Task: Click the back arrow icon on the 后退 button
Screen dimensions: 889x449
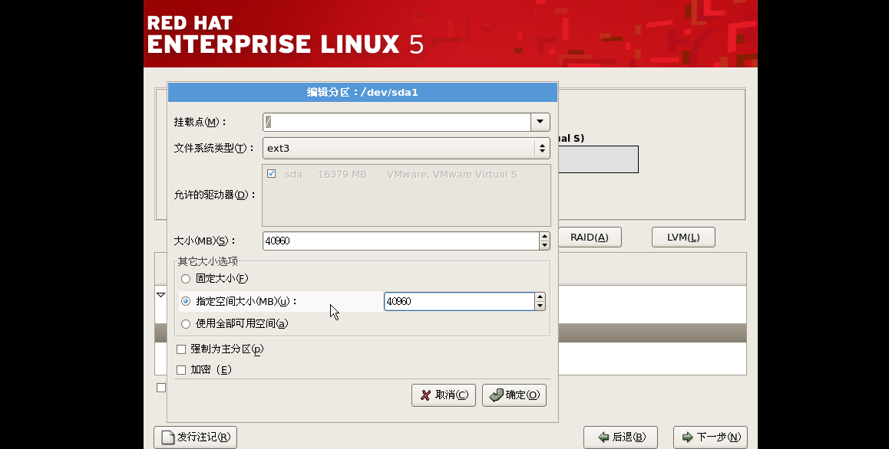Action: [x=604, y=437]
